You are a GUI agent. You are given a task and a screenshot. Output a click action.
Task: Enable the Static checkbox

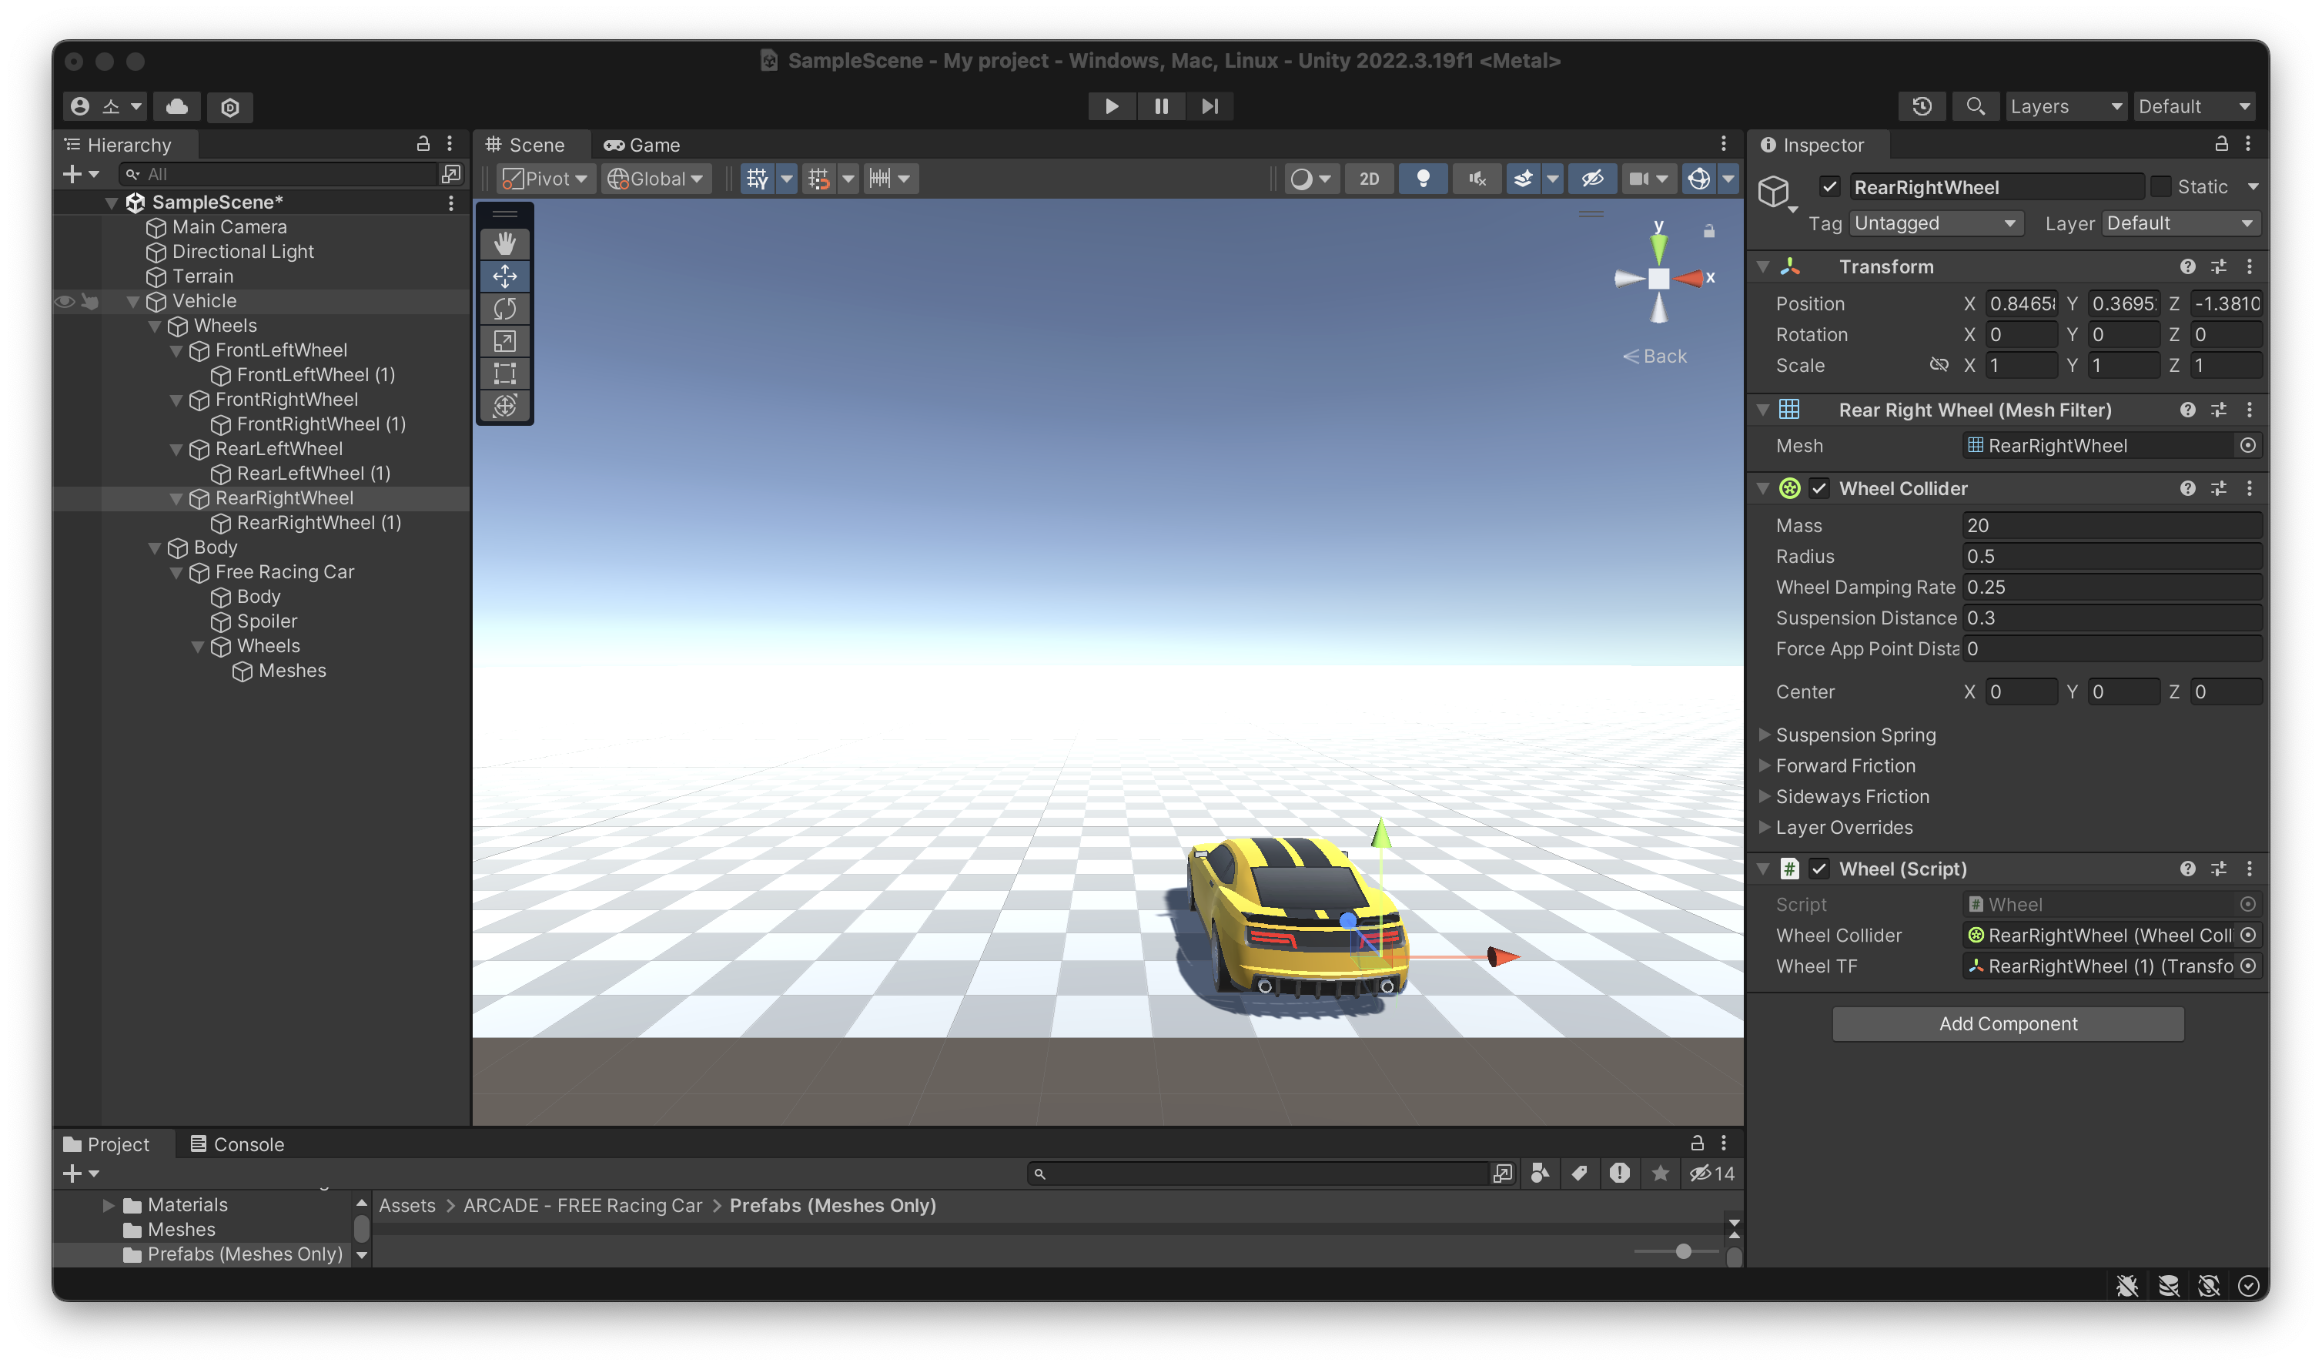(x=2162, y=187)
